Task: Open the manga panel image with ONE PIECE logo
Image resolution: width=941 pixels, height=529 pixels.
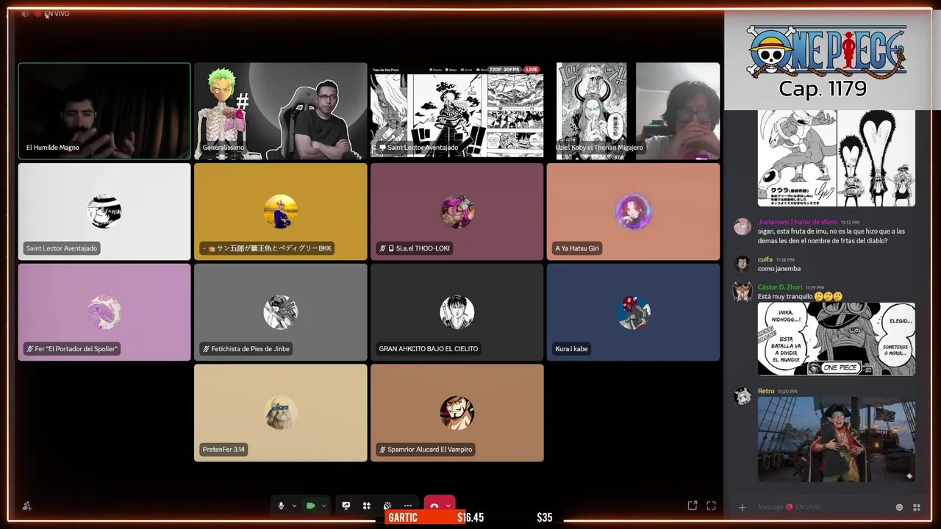Action: coord(837,339)
